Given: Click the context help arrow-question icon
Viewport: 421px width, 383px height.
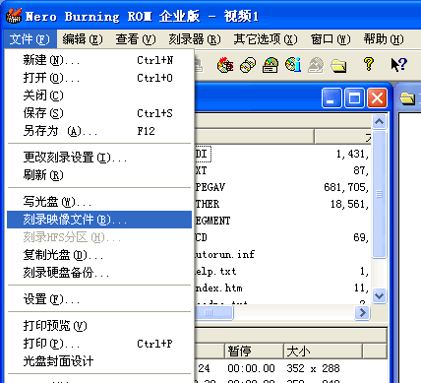Looking at the screenshot, I should coord(398,64).
